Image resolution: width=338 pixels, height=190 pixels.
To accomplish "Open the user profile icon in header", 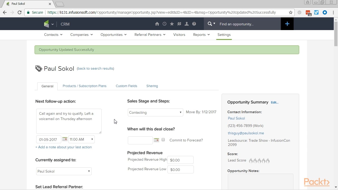I will coord(187,24).
